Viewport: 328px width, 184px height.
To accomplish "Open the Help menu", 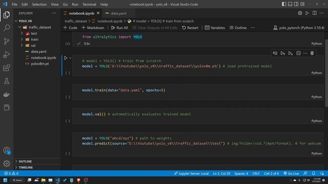I will pyautogui.click(x=104, y=4).
